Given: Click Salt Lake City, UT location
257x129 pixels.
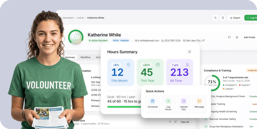Looking at the screenshot, I should pos(194,40).
